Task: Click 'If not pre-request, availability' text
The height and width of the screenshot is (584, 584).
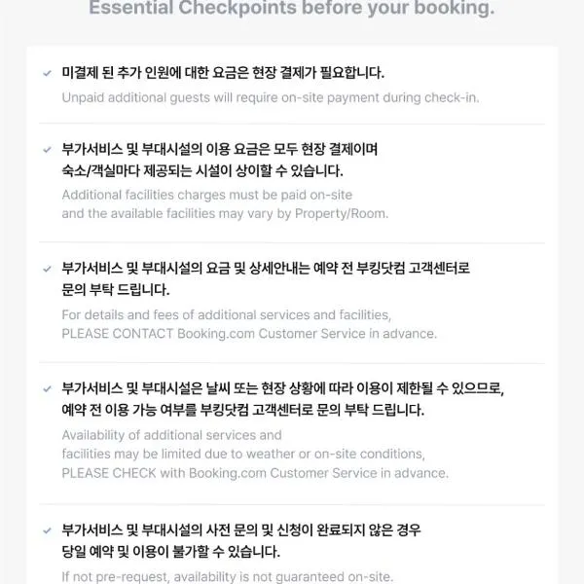Action: 227,576
